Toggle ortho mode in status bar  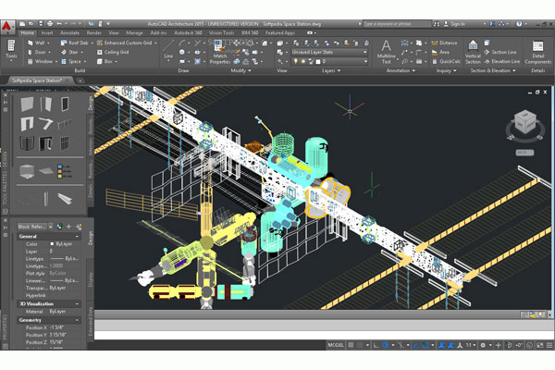tap(377, 344)
